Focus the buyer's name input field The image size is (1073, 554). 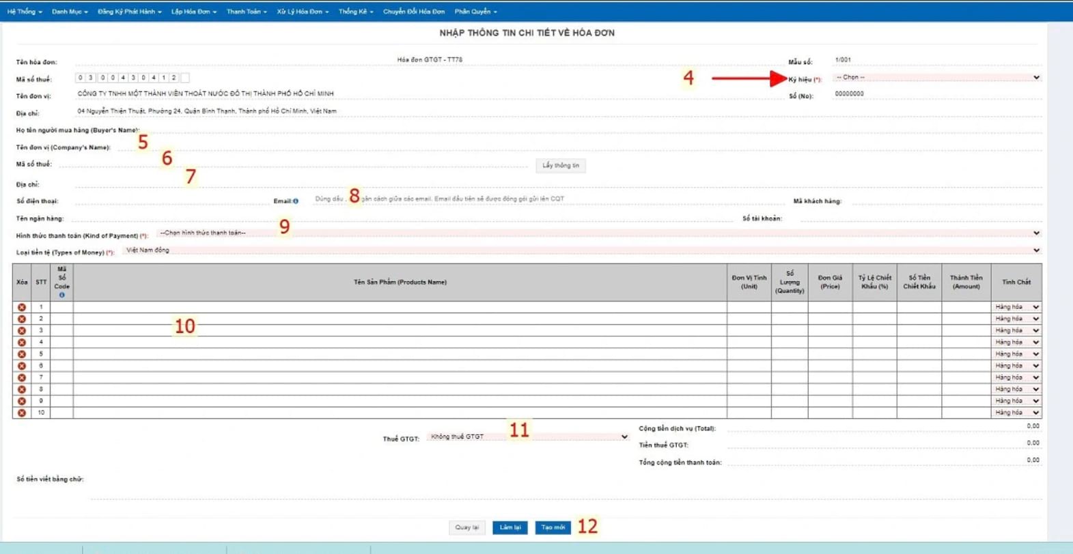(587, 129)
